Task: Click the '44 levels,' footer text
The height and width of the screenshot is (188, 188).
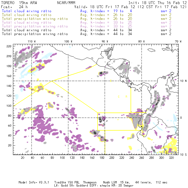Action: click(x=144, y=182)
